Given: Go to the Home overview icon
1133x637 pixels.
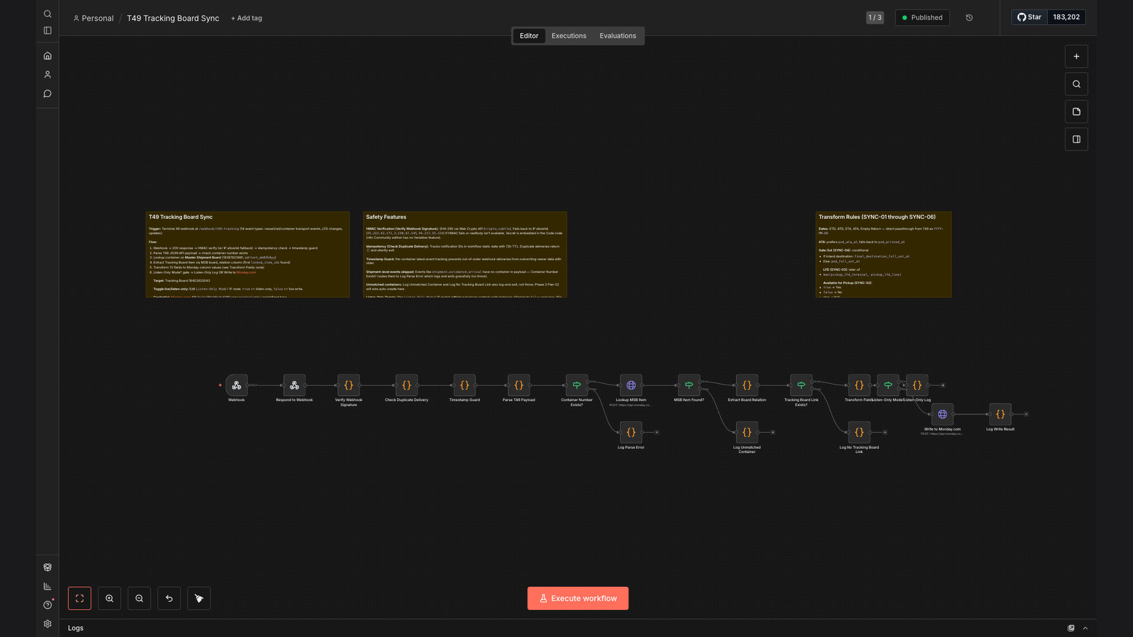Looking at the screenshot, I should (x=47, y=56).
